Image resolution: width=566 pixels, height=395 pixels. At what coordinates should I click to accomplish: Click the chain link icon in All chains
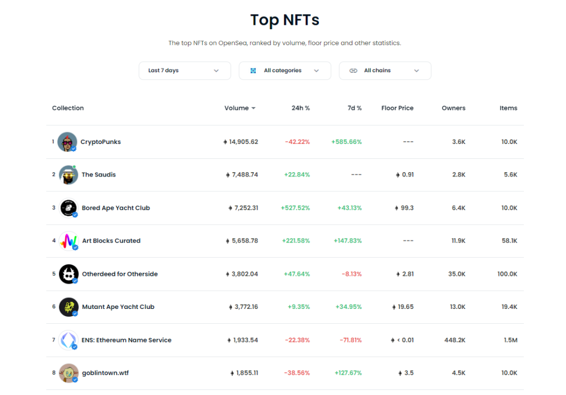pyautogui.click(x=353, y=71)
